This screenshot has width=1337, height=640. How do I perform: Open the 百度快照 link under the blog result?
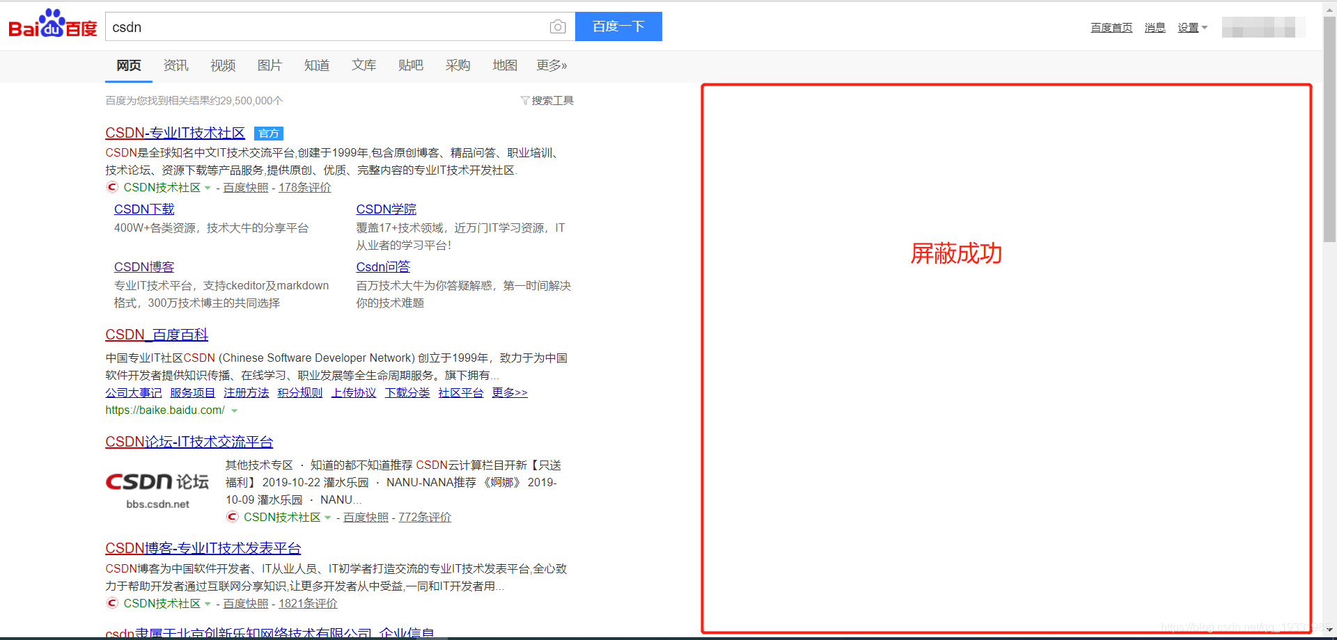click(x=246, y=604)
